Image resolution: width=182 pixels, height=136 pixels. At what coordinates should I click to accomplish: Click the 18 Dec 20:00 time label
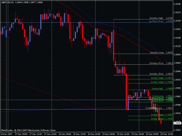point(94,134)
